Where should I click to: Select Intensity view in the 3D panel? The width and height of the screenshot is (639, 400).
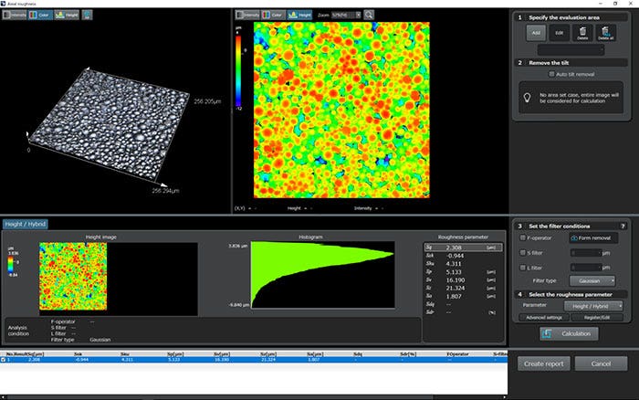point(16,16)
